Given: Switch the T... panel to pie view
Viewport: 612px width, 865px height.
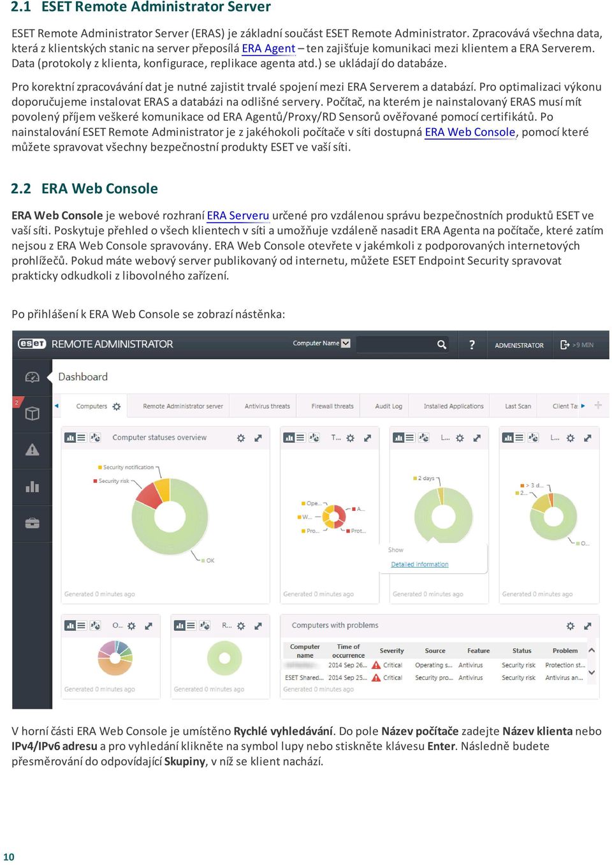Looking at the screenshot, I should (314, 438).
